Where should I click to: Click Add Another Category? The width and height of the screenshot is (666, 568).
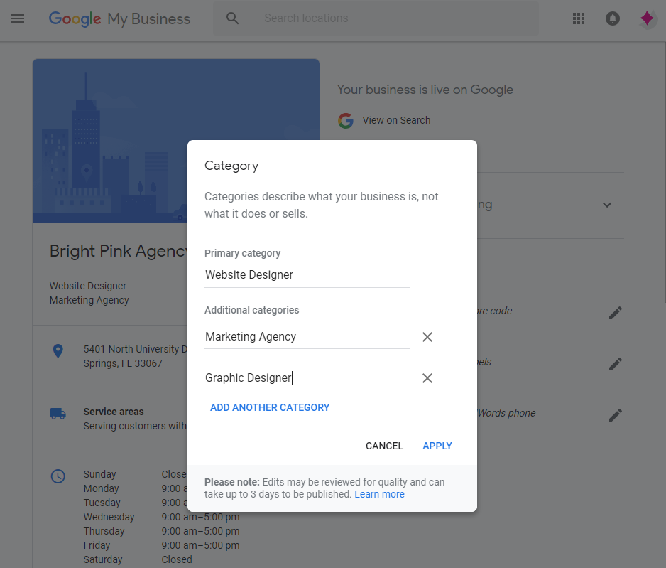pyautogui.click(x=270, y=408)
